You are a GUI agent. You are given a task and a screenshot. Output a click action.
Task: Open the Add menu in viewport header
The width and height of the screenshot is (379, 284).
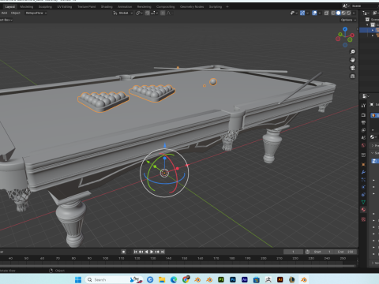pos(5,13)
